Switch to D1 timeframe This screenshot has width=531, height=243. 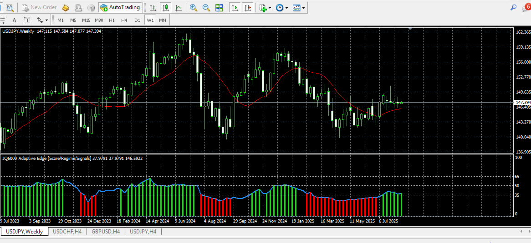[x=137, y=20]
